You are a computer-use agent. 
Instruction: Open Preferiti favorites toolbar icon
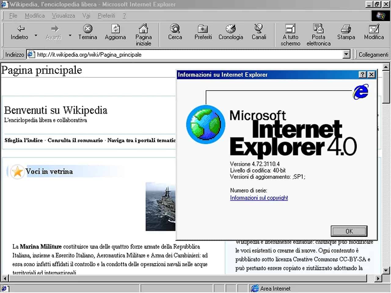click(203, 29)
